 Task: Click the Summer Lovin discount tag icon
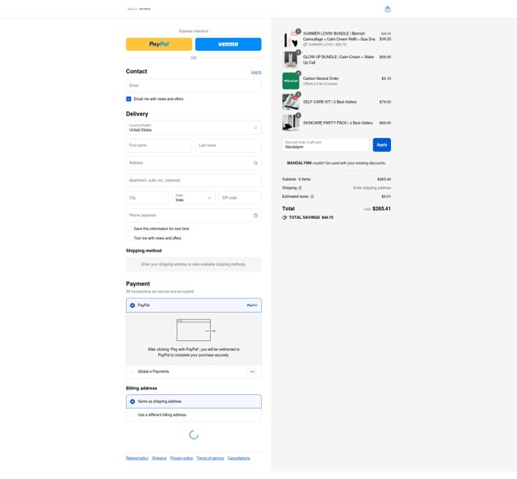[x=305, y=44]
